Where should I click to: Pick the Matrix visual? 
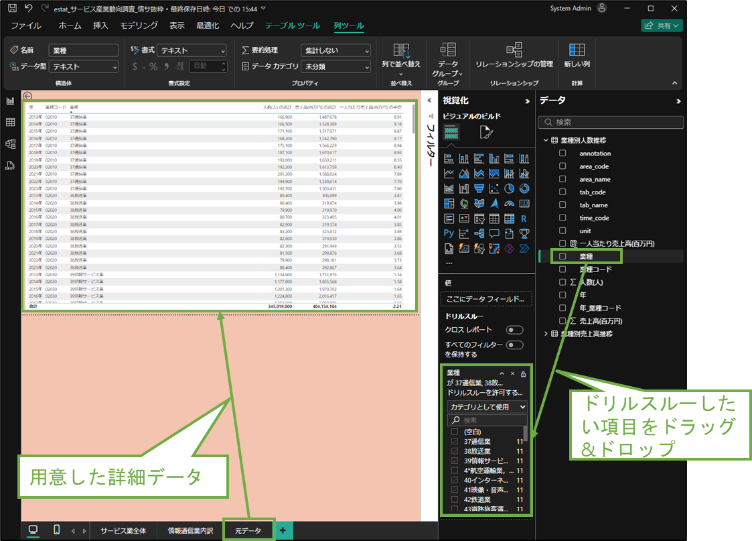click(510, 219)
